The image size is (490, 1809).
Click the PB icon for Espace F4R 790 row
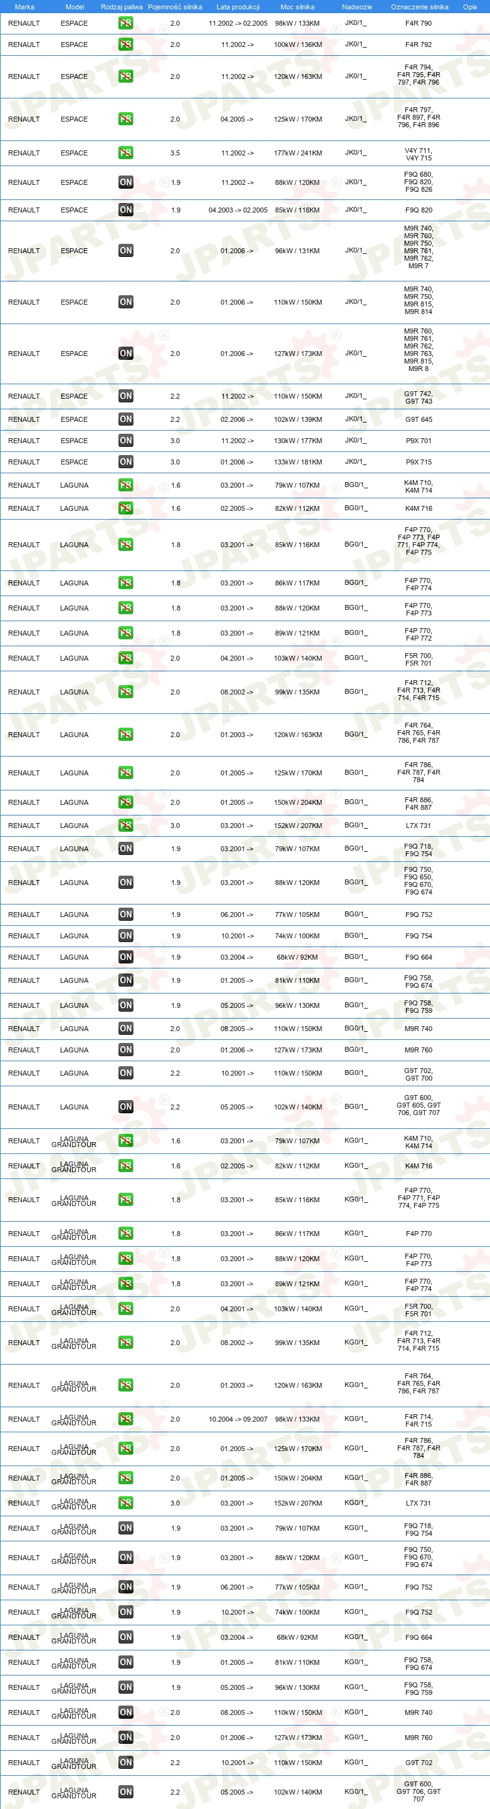tap(126, 23)
